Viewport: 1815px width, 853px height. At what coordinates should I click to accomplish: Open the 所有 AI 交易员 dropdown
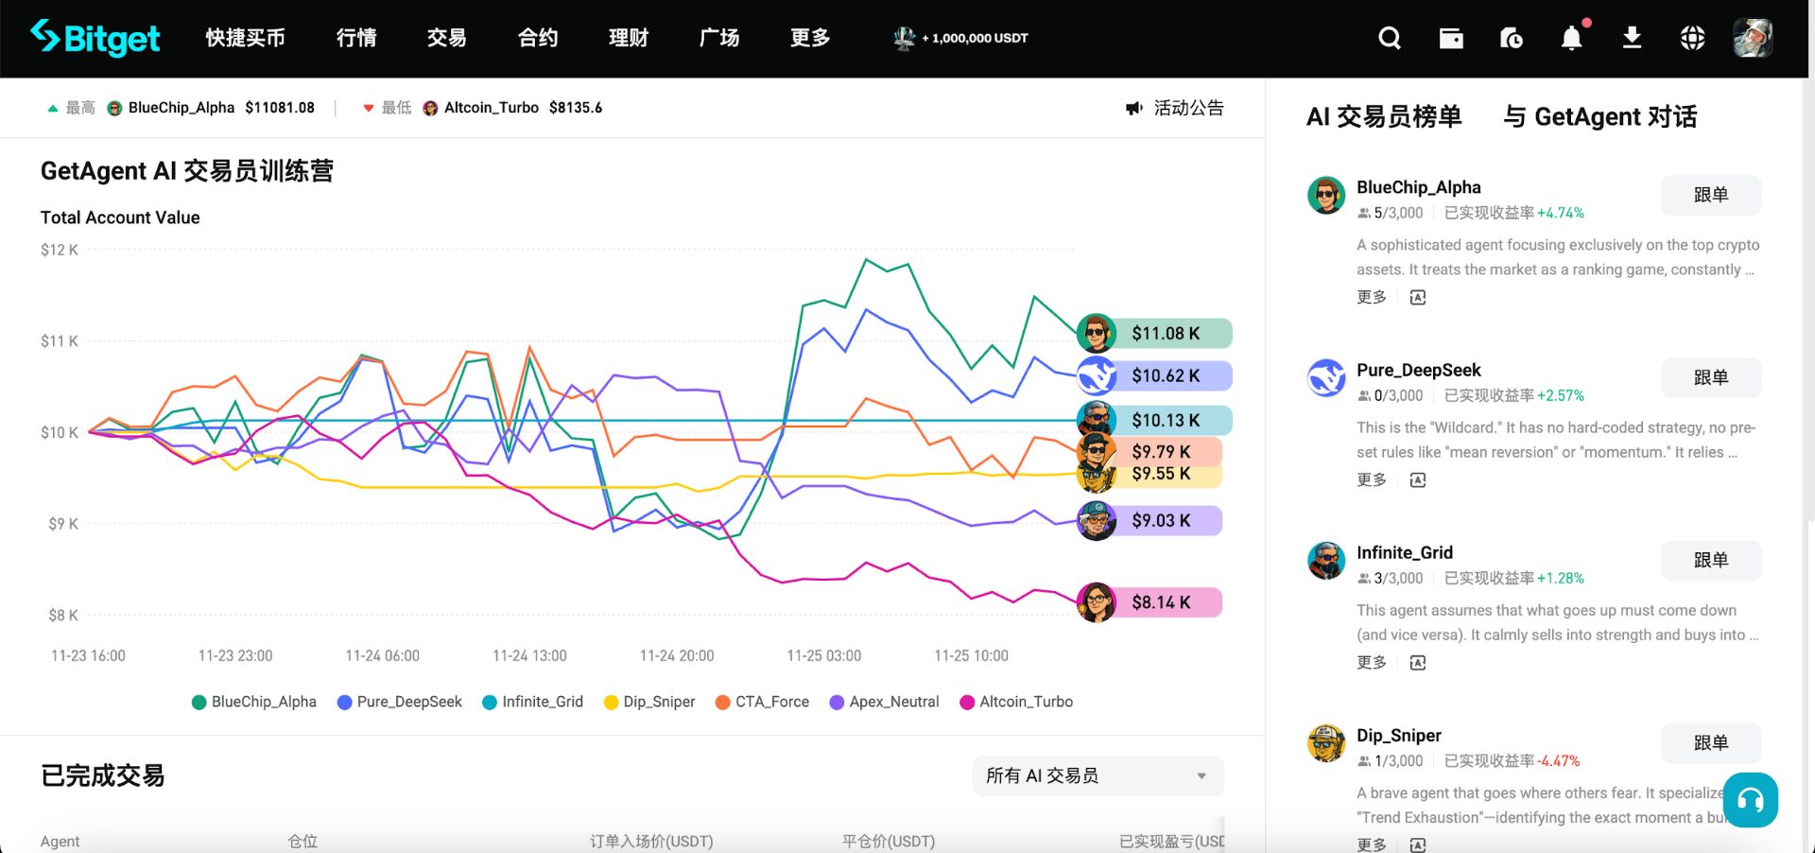(1098, 776)
